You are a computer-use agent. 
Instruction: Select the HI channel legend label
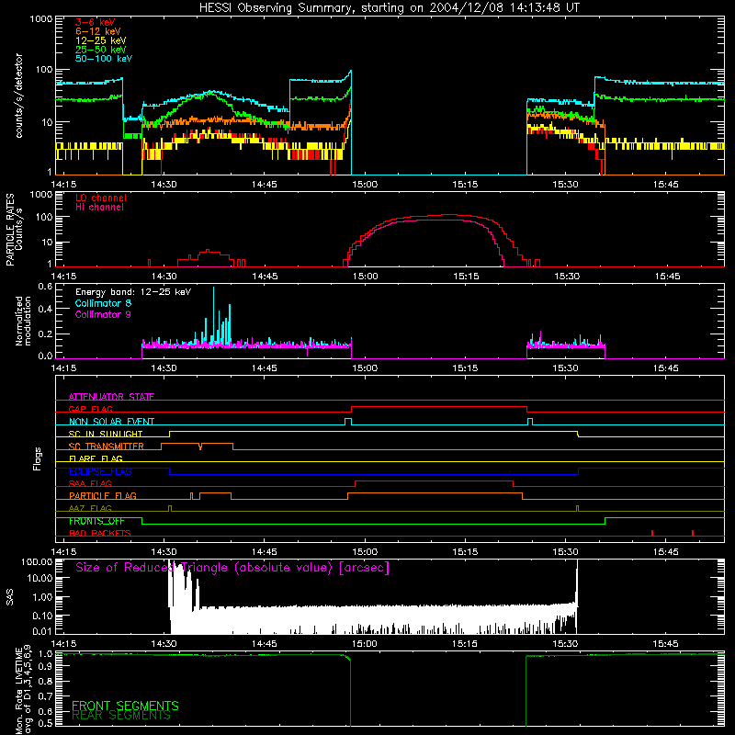click(100, 208)
